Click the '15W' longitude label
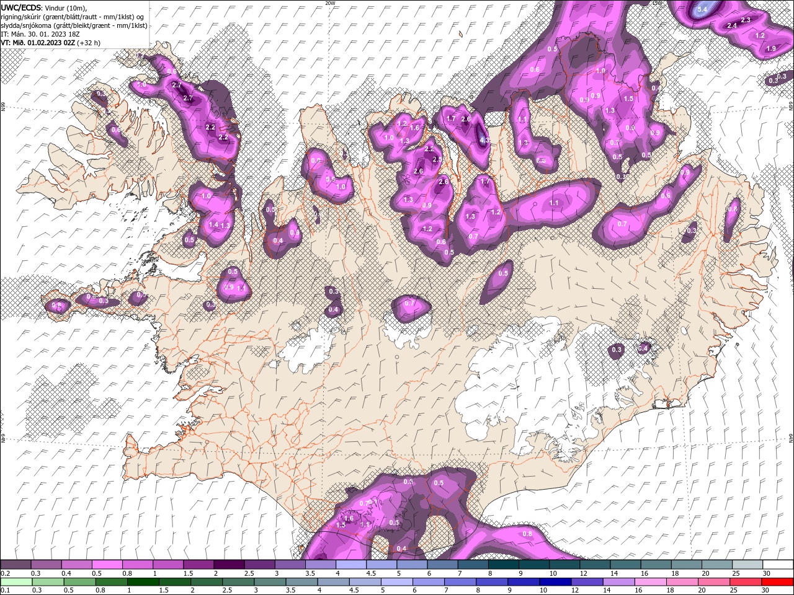Screen dimensions: 794x595 coord(658,3)
